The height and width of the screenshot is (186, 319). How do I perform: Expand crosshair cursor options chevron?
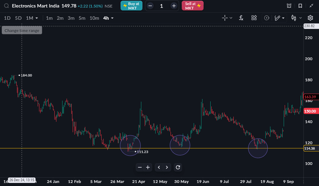point(231,18)
